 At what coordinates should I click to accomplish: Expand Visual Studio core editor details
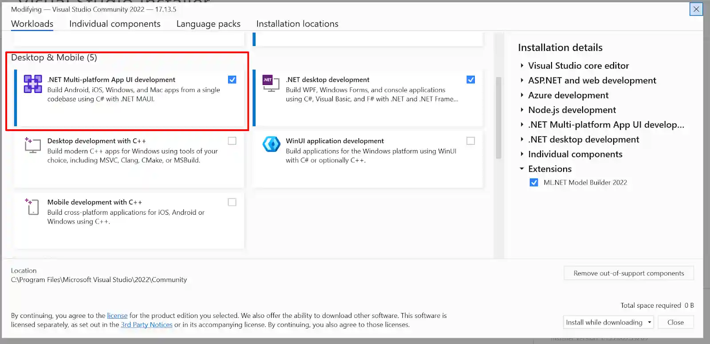pyautogui.click(x=522, y=66)
